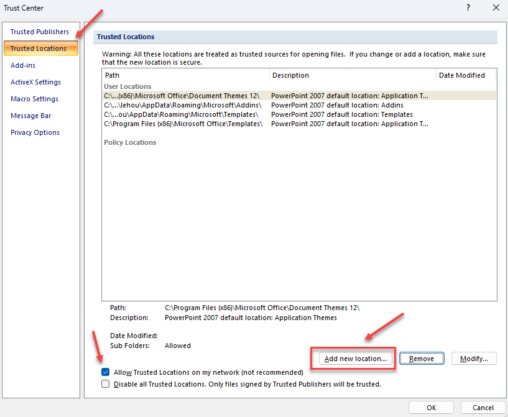The image size is (508, 417).
Task: Show the Privacy Options section
Action: [x=35, y=132]
